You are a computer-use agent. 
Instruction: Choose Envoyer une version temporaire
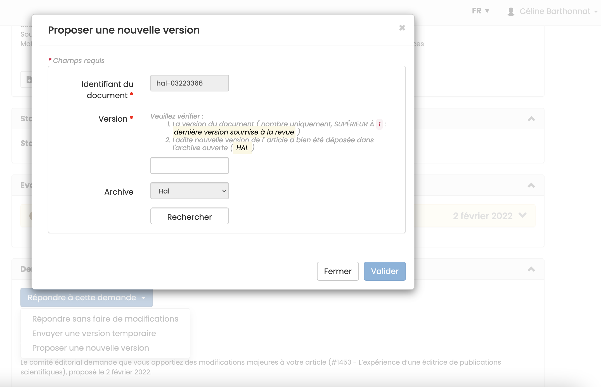click(94, 333)
